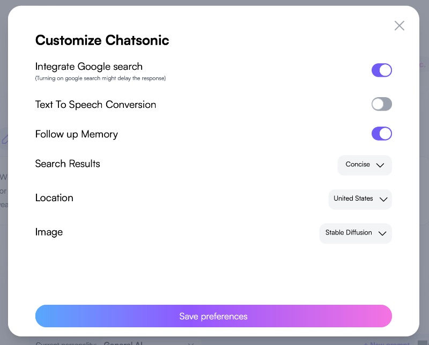Click Save preferences button
429x345 pixels.
pyautogui.click(x=213, y=316)
